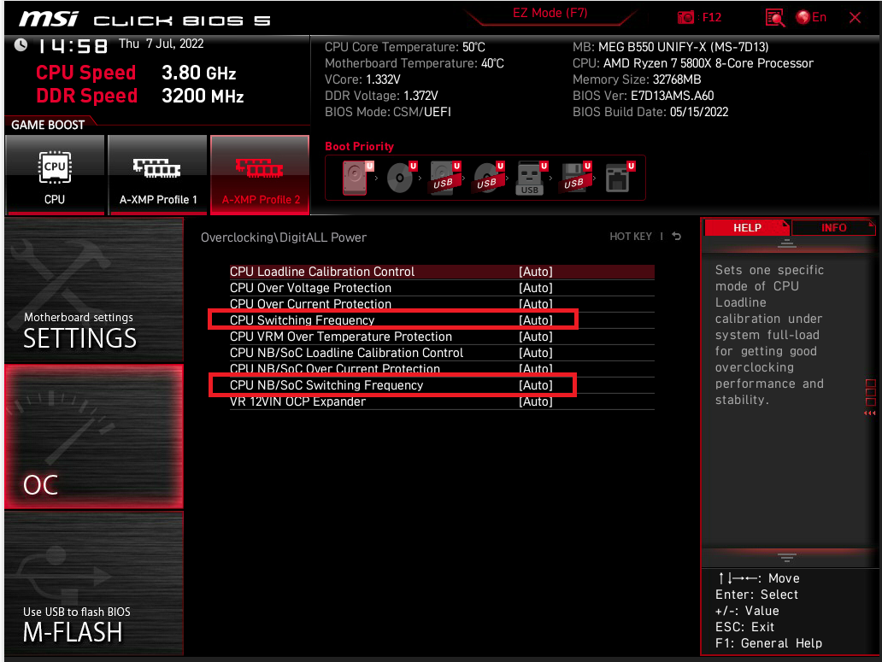Switch to the HELP tab
Viewport: 882px width, 662px height.
coord(746,227)
